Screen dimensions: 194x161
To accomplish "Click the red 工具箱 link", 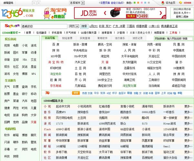I will click(173, 33).
